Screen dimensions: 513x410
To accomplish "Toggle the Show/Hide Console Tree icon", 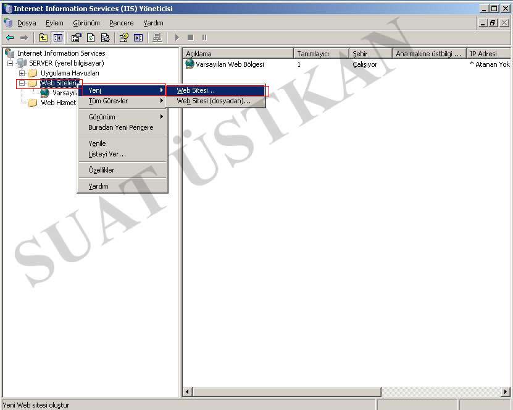I will pyautogui.click(x=58, y=38).
